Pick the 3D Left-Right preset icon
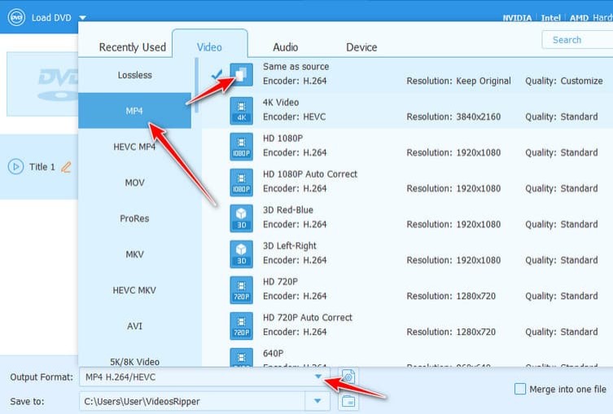Screen dimensions: 613x414 click(x=241, y=254)
